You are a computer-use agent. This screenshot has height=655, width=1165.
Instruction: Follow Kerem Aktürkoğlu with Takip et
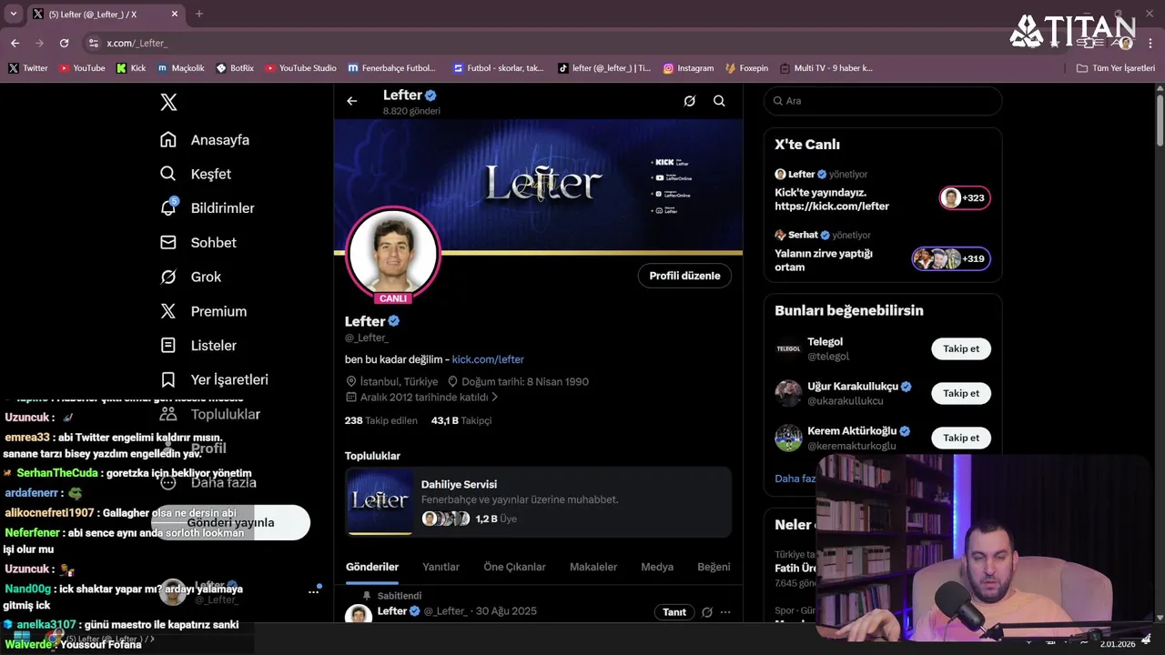click(961, 438)
